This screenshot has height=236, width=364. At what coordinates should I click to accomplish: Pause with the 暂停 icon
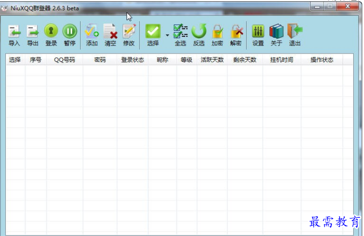(70, 35)
